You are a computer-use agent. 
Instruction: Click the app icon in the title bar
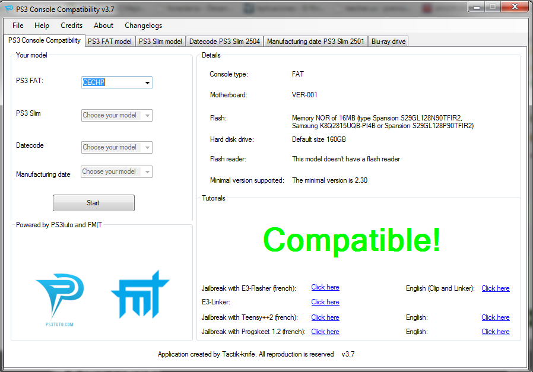[x=9, y=8]
